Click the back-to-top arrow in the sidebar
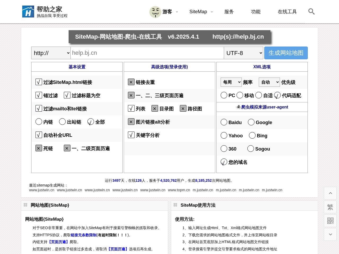339x254 pixels. click(330, 193)
